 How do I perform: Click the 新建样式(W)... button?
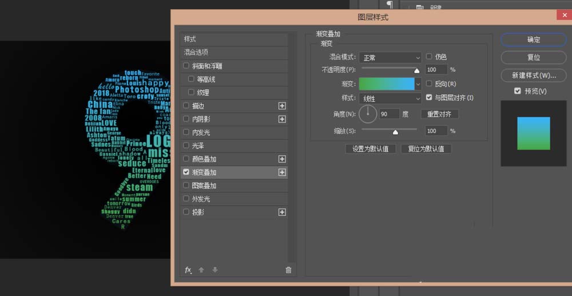pos(533,76)
